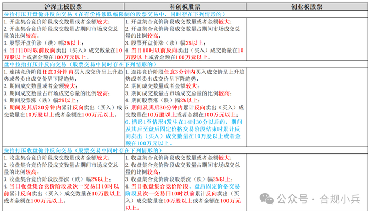372x214 pixels.
Task: Click 沪深主板 line 3. 收盘集合竞价阶段股票涨（跌）幅2%以上
Action: pyautogui.click(x=57, y=179)
